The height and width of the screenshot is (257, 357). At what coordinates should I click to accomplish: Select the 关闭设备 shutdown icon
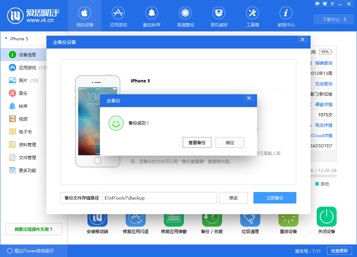(x=326, y=221)
